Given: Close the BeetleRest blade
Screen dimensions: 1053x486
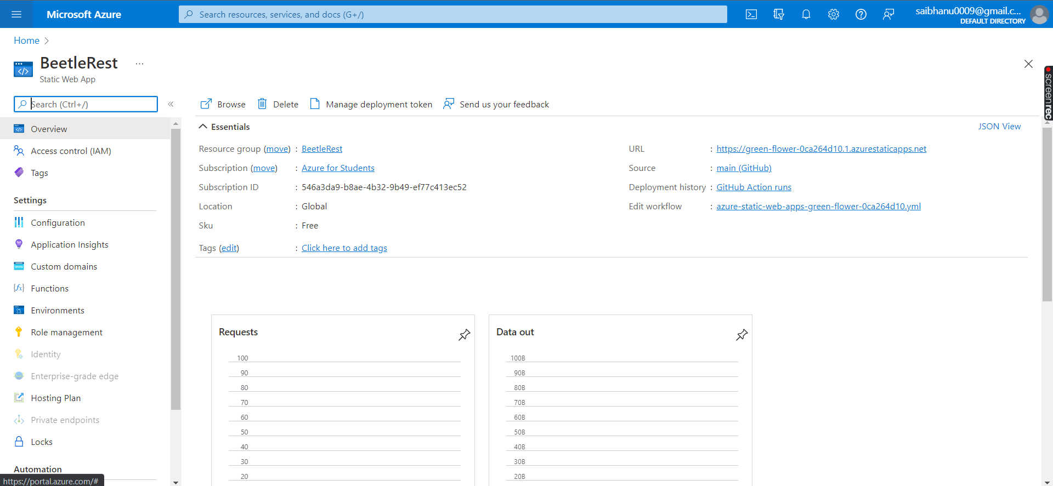Looking at the screenshot, I should click(1028, 64).
